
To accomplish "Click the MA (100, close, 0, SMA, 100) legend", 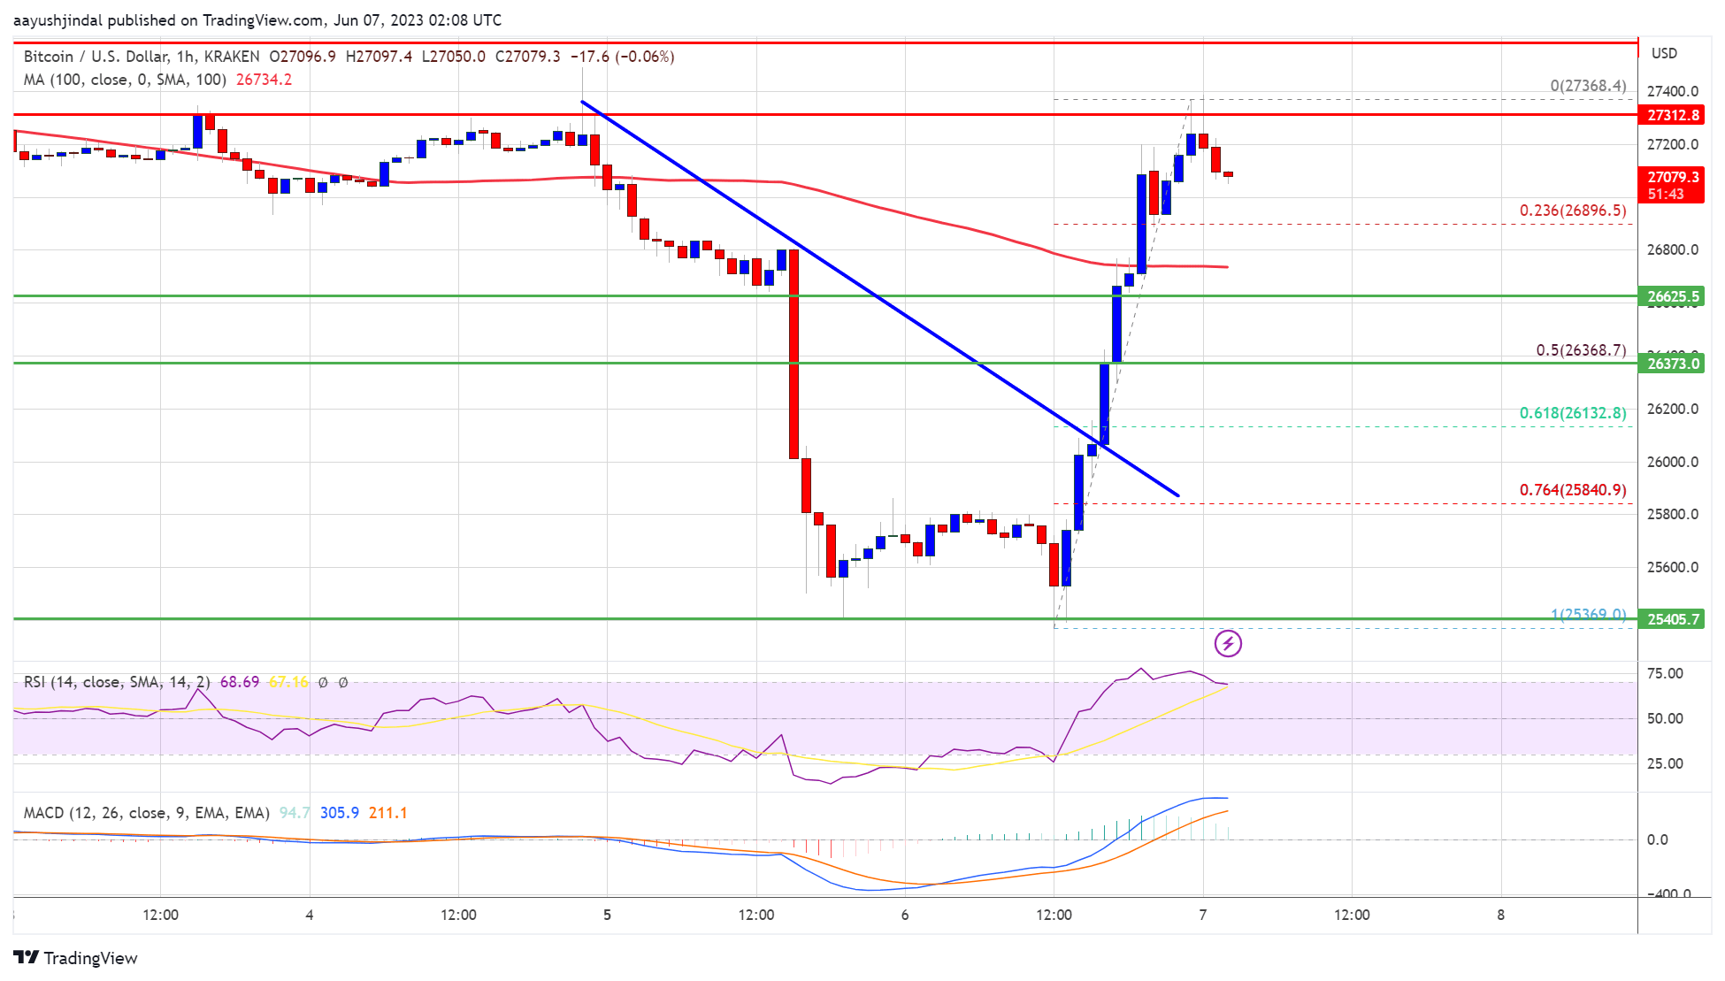I will coord(125,80).
